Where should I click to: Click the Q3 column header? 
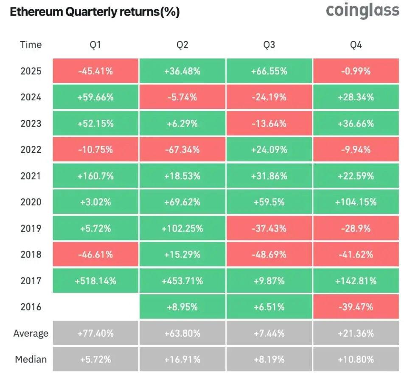tap(269, 45)
